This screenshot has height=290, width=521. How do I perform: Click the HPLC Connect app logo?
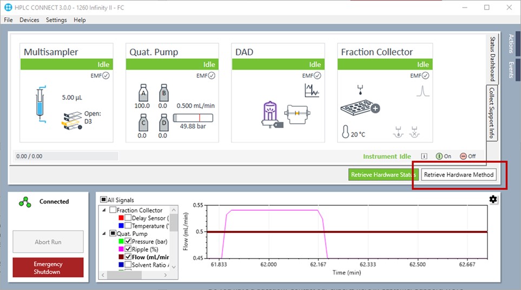(8, 8)
